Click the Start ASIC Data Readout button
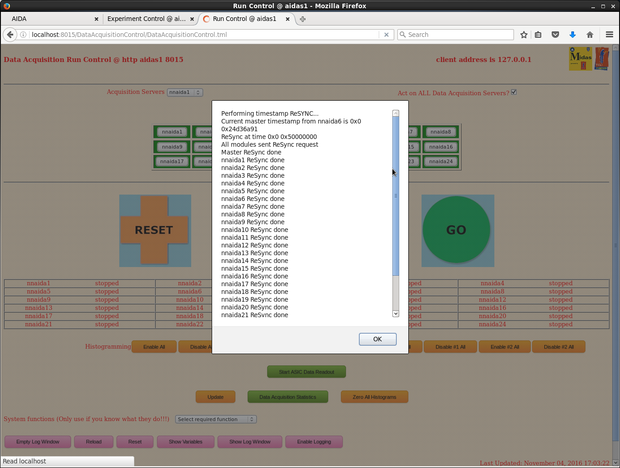Viewport: 620px width, 468px height. [x=306, y=372]
